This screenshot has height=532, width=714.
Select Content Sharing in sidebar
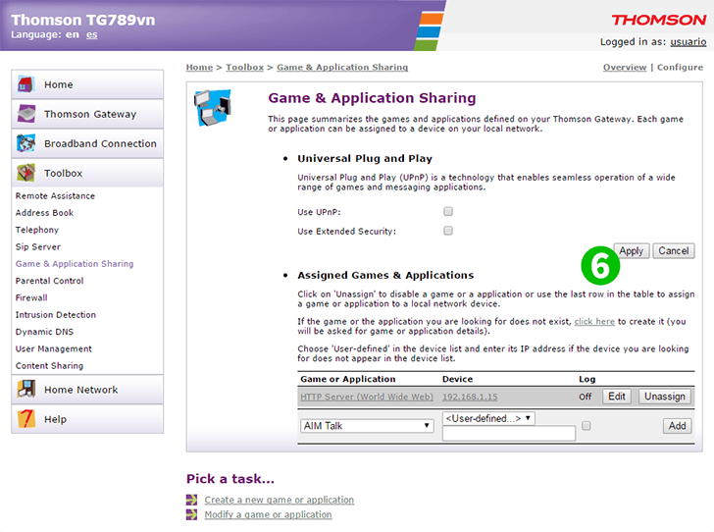click(x=49, y=365)
